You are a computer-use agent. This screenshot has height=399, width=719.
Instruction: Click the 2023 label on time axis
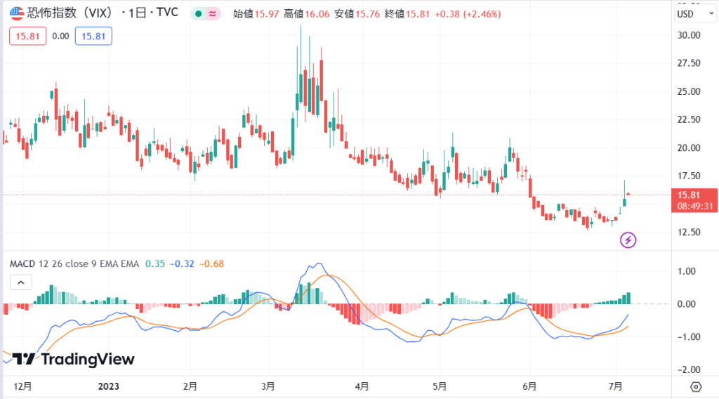point(109,386)
